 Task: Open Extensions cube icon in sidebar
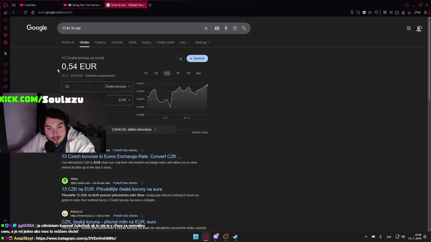pyautogui.click(x=5, y=79)
